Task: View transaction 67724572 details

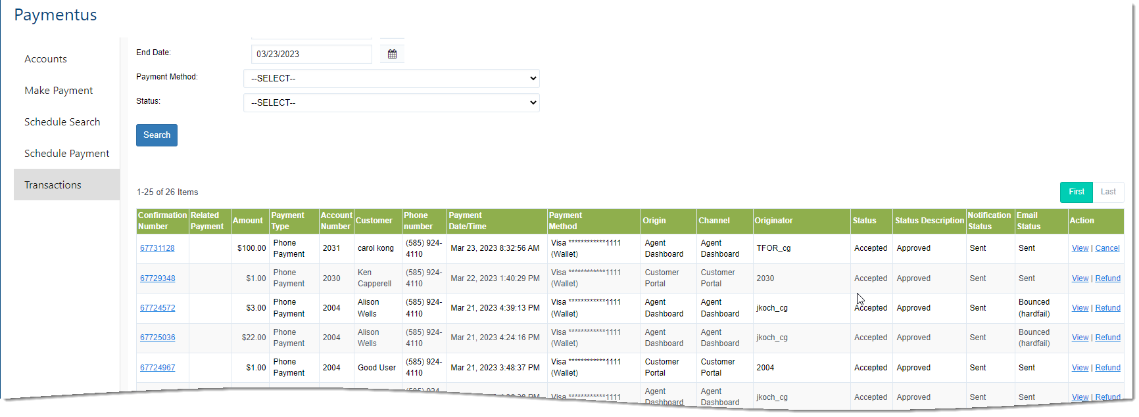Action: (x=1080, y=308)
